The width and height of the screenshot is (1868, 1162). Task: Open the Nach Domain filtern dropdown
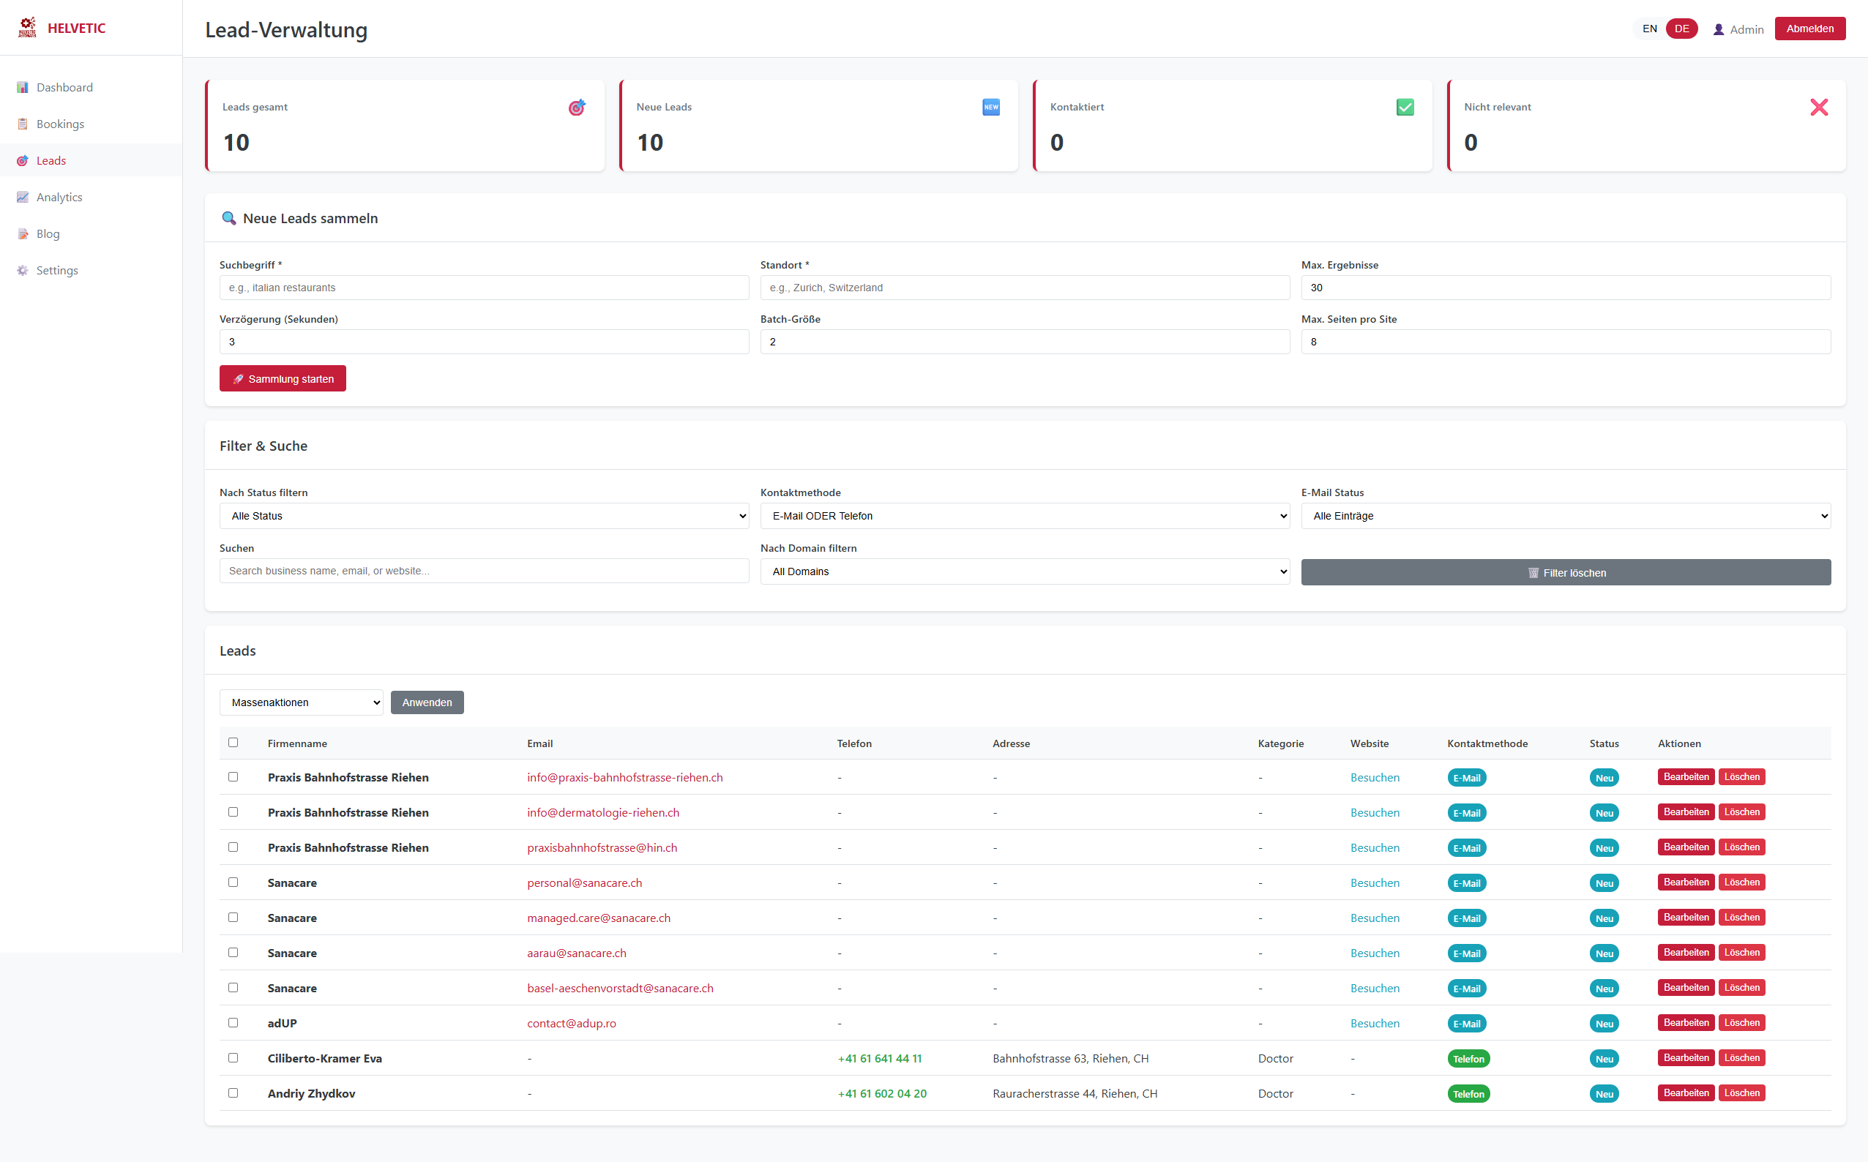(x=1024, y=571)
